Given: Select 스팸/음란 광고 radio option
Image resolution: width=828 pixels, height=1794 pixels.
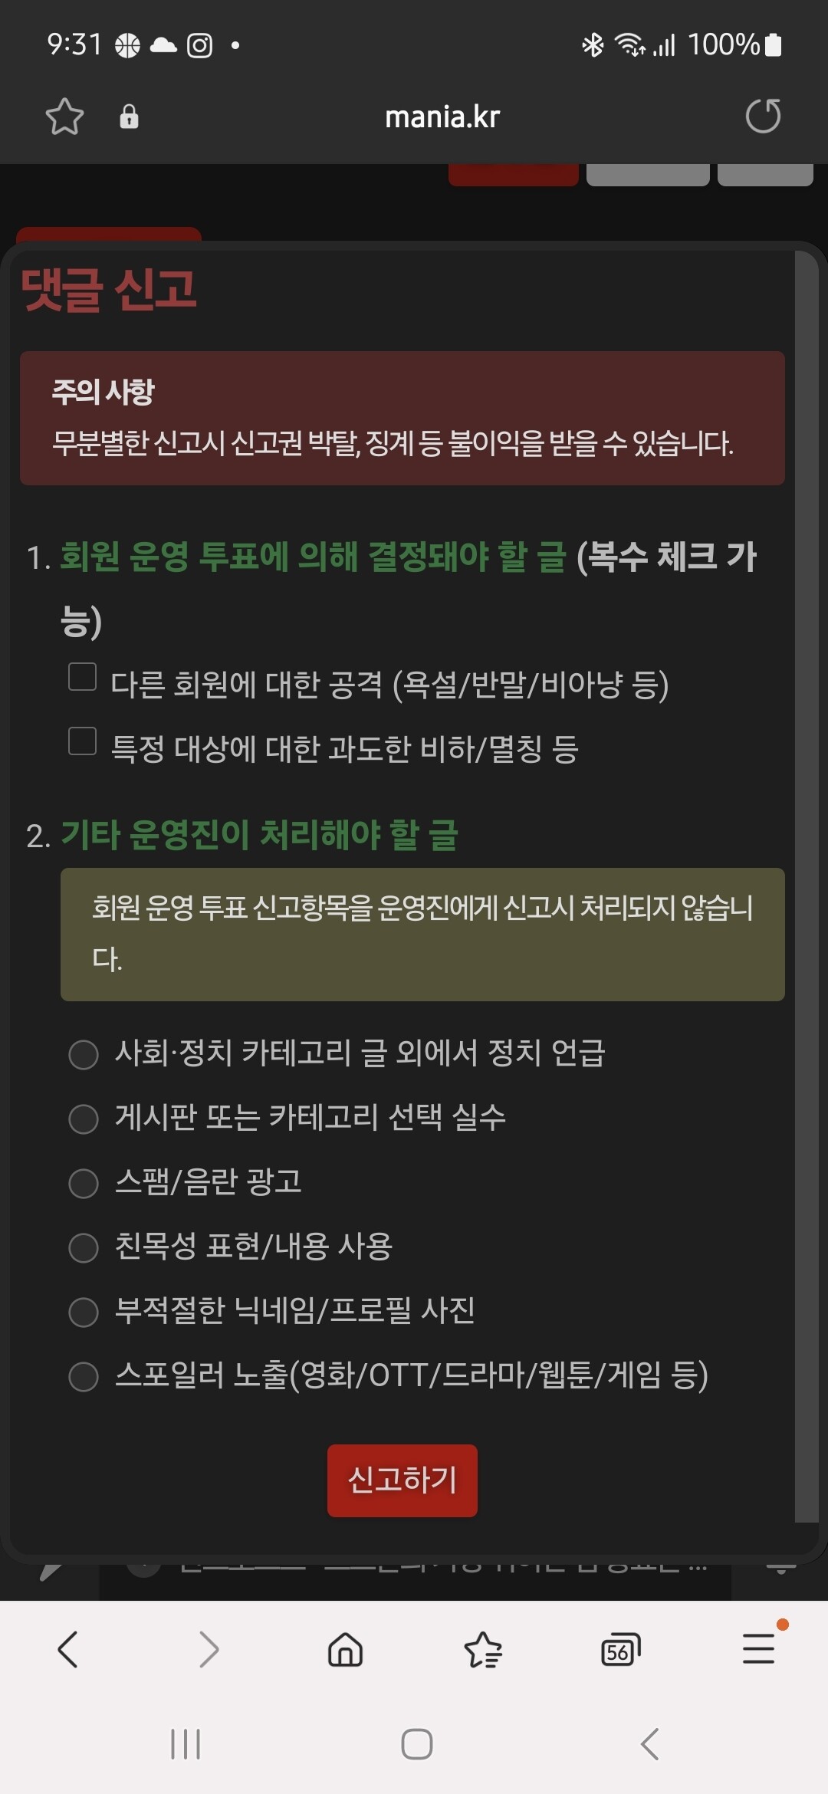Looking at the screenshot, I should click(84, 1183).
